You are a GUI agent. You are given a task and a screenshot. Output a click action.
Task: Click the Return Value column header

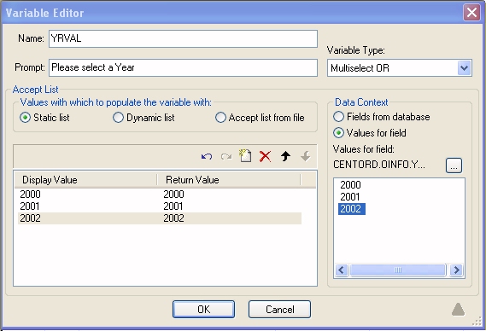point(229,180)
